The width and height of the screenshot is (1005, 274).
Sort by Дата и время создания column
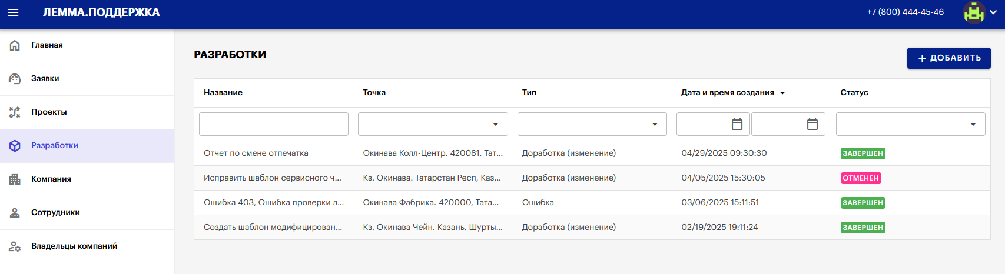pos(728,93)
